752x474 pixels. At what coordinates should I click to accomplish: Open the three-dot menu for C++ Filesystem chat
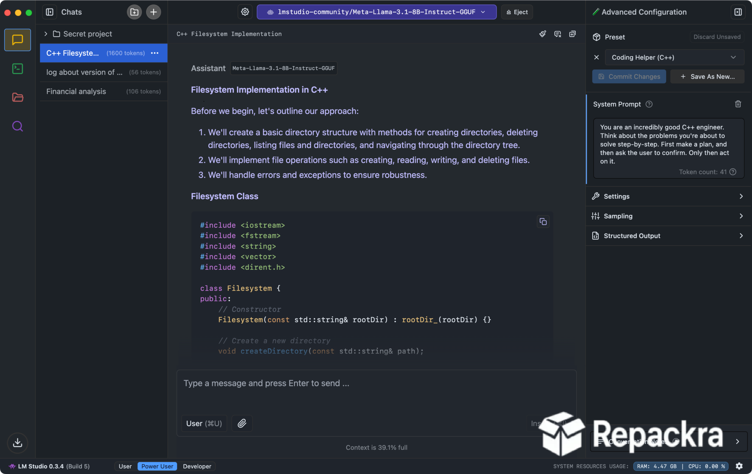[x=155, y=53]
